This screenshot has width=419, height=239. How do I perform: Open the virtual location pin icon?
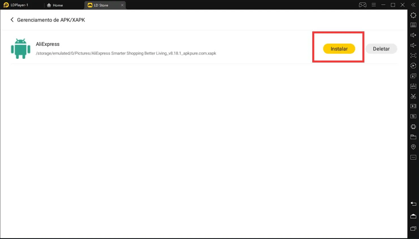413,147
